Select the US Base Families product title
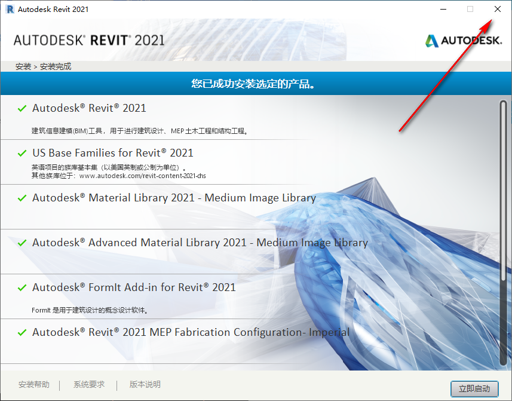 click(113, 153)
